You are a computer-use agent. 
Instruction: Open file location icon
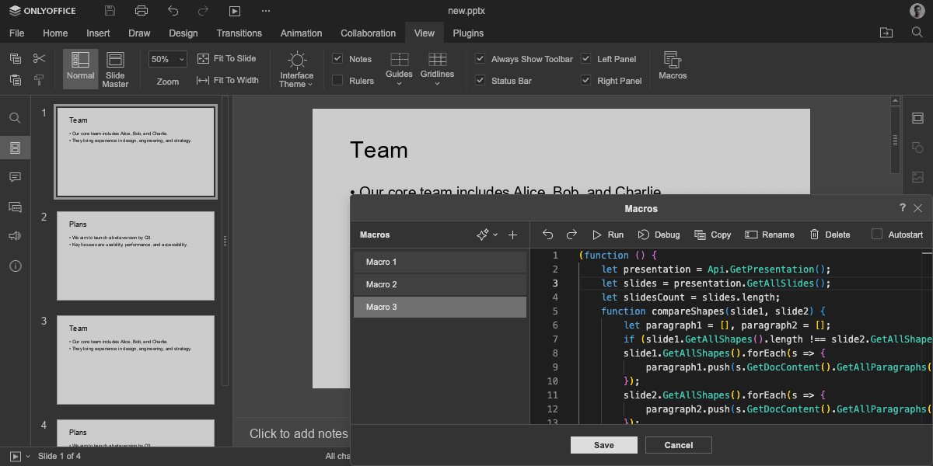[886, 33]
